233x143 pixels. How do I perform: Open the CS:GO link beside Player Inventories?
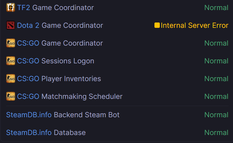click(28, 79)
